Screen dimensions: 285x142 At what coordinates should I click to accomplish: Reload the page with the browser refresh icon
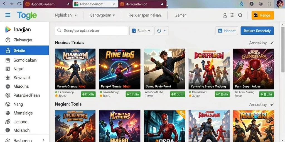pos(19,4)
